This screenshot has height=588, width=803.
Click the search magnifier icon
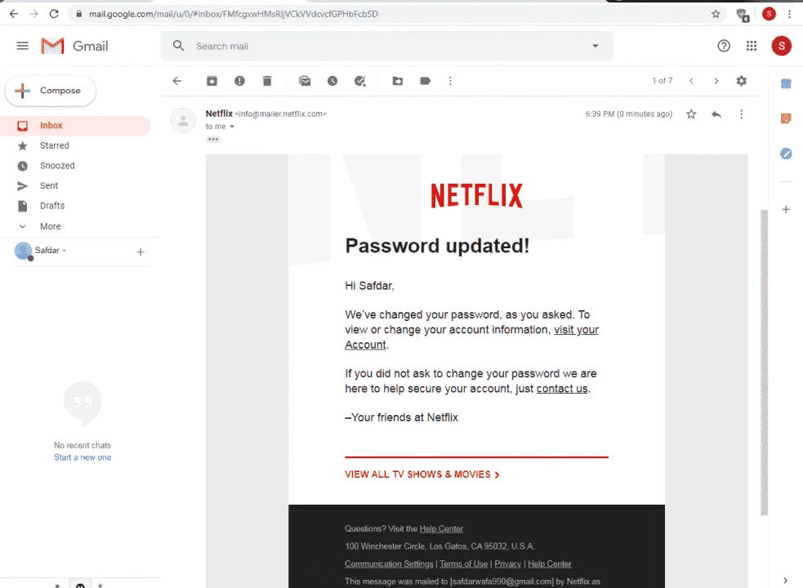178,46
